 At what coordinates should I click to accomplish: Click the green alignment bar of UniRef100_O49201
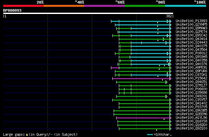tap(142, 97)
